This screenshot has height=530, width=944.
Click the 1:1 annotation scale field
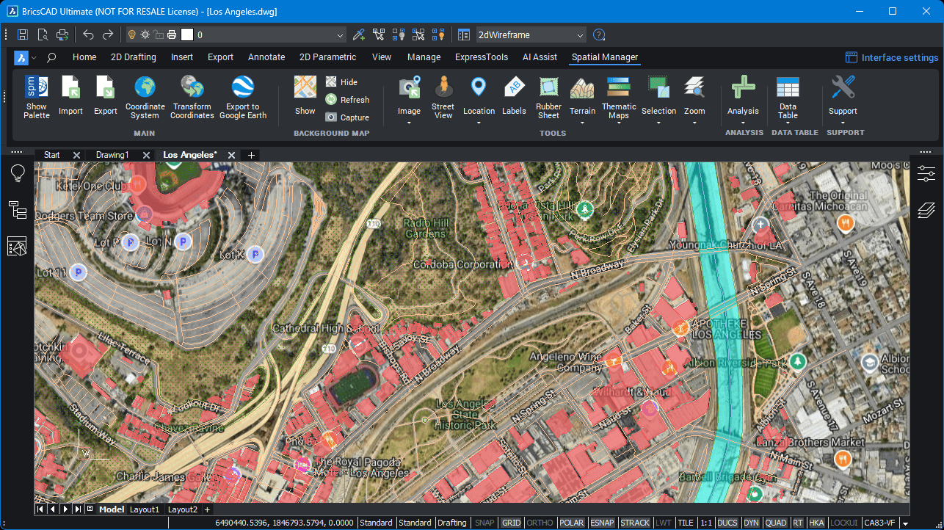tap(706, 523)
